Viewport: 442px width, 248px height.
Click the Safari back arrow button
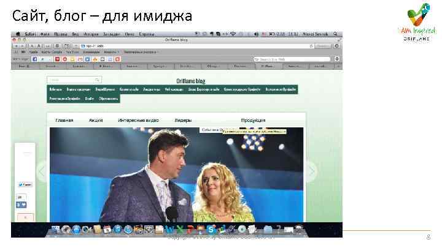17,46
